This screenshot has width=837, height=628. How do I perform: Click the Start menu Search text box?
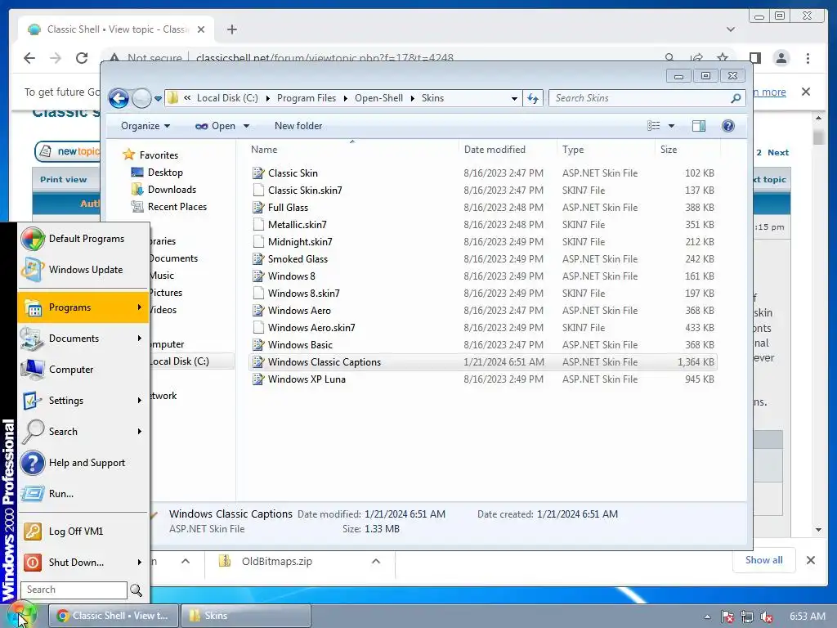[74, 590]
